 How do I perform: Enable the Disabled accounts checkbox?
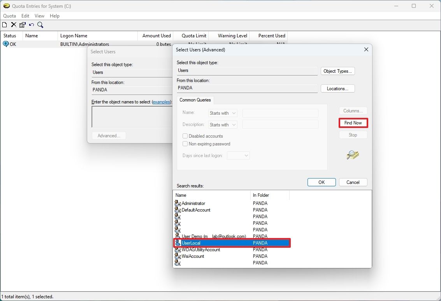pos(185,136)
